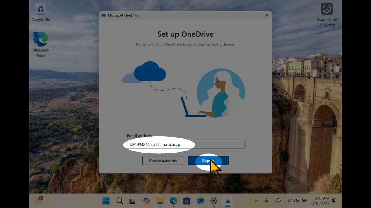The width and height of the screenshot is (371, 208).
Task: Click the Create account button
Action: point(163,161)
